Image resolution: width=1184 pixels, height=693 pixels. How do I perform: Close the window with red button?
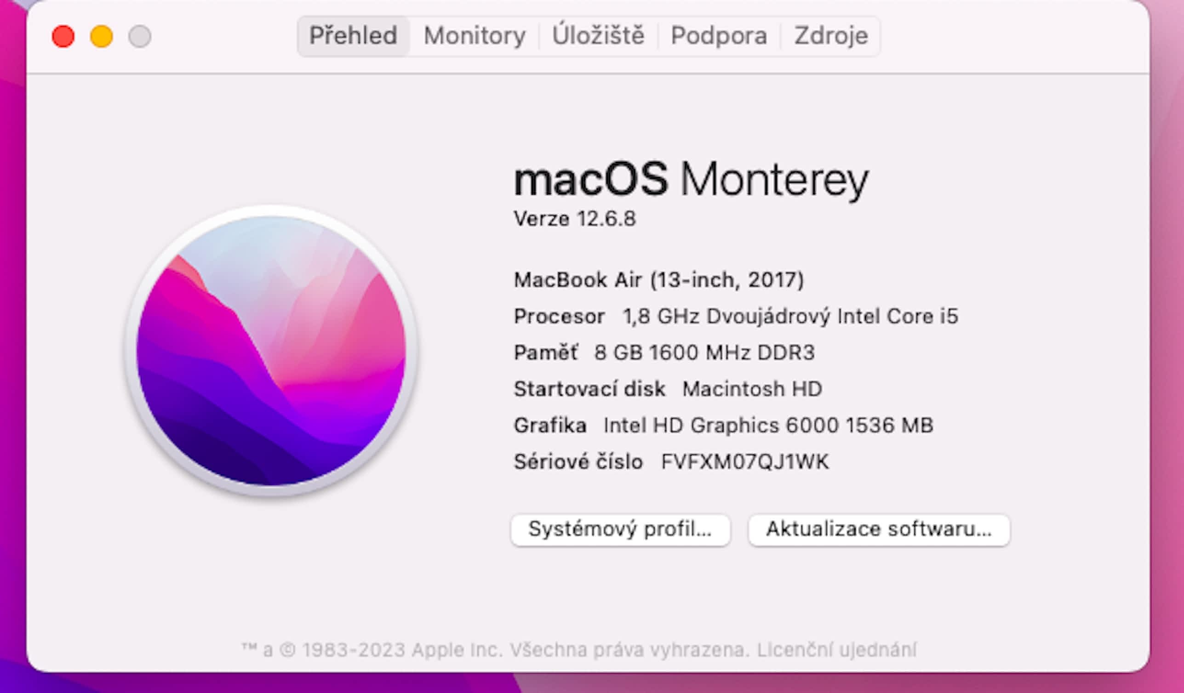click(x=63, y=37)
